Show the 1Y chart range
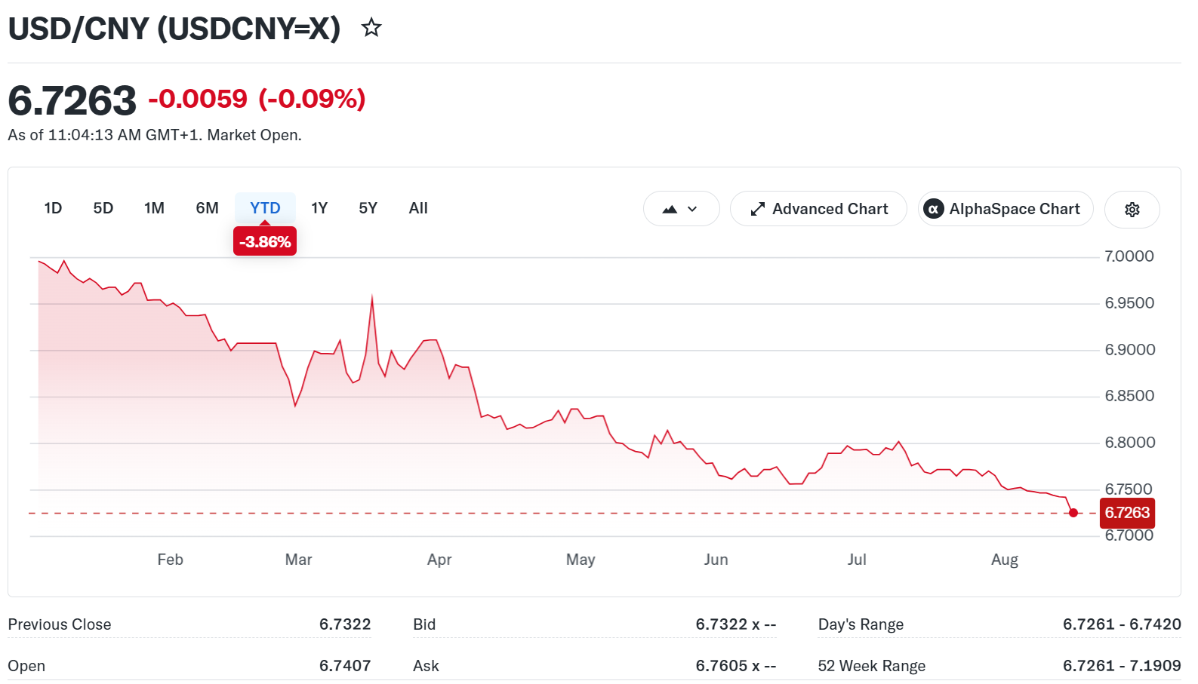1198x684 pixels. click(x=319, y=208)
